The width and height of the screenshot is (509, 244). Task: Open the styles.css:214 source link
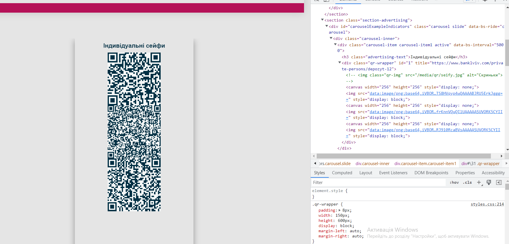487,204
